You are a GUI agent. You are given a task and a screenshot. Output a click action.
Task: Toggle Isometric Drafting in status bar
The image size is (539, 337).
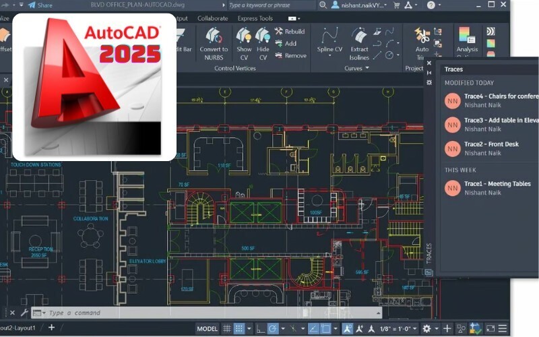pos(293,329)
